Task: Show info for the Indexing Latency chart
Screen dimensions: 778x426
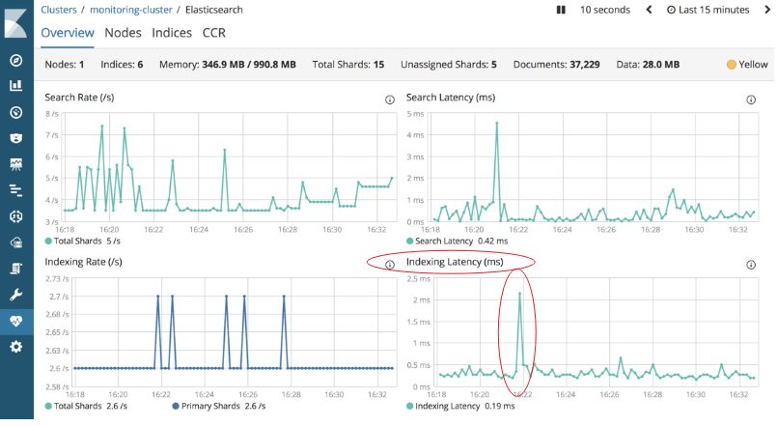Action: coord(751,265)
